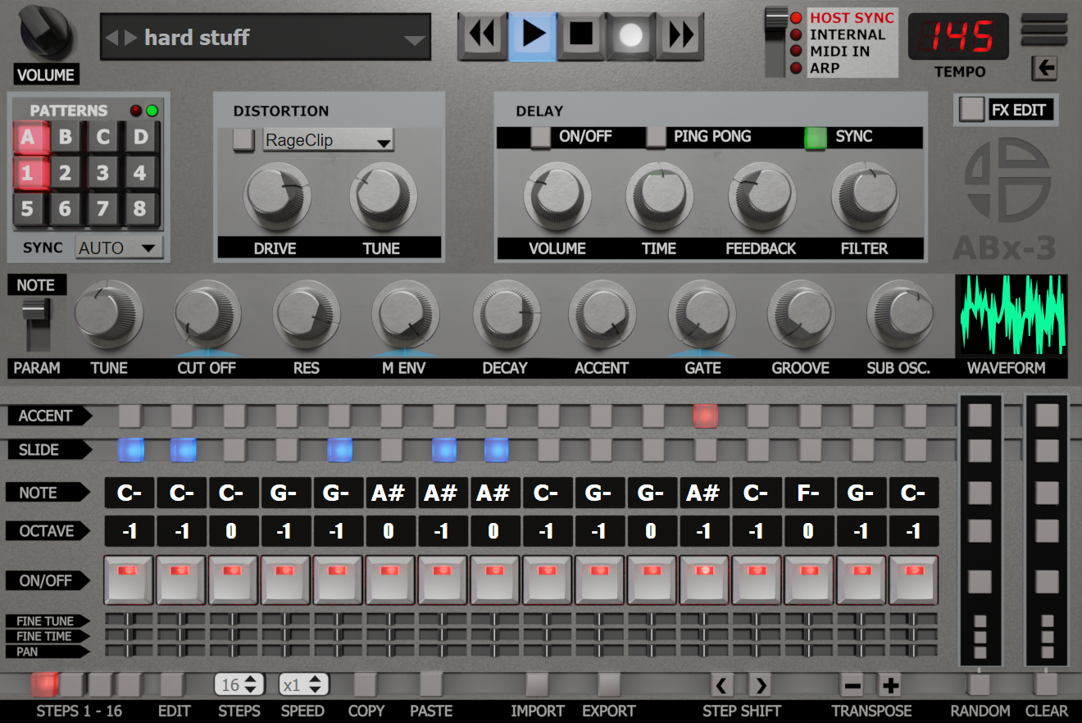The height and width of the screenshot is (723, 1082).
Task: Clear the pattern with the CLEAR button
Action: [1047, 684]
